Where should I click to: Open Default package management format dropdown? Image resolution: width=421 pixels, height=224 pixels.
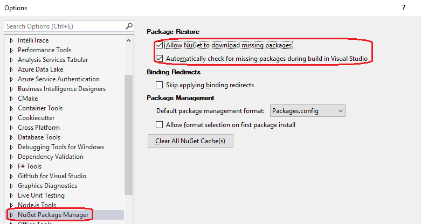307,111
